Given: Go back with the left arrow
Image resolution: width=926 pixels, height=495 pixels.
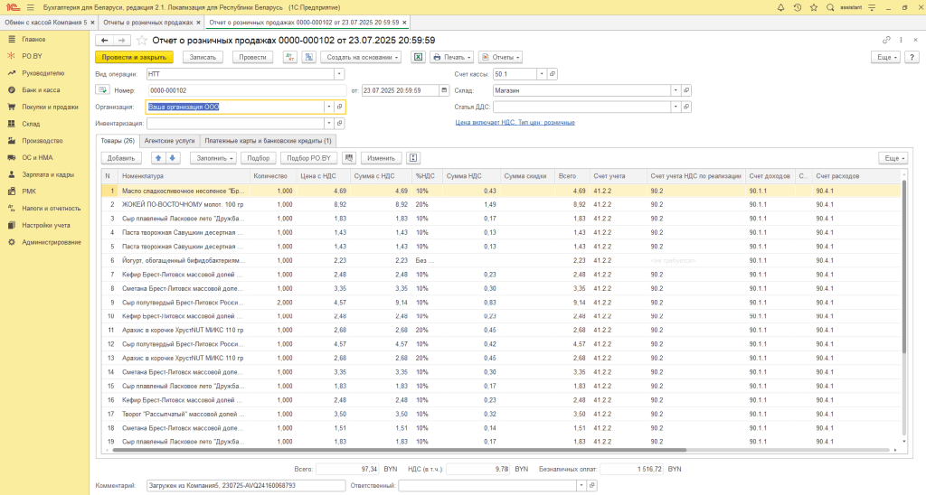Looking at the screenshot, I should coord(105,40).
